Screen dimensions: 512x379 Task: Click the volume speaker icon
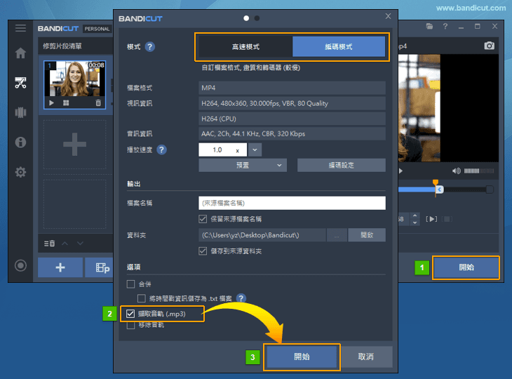pos(456,171)
